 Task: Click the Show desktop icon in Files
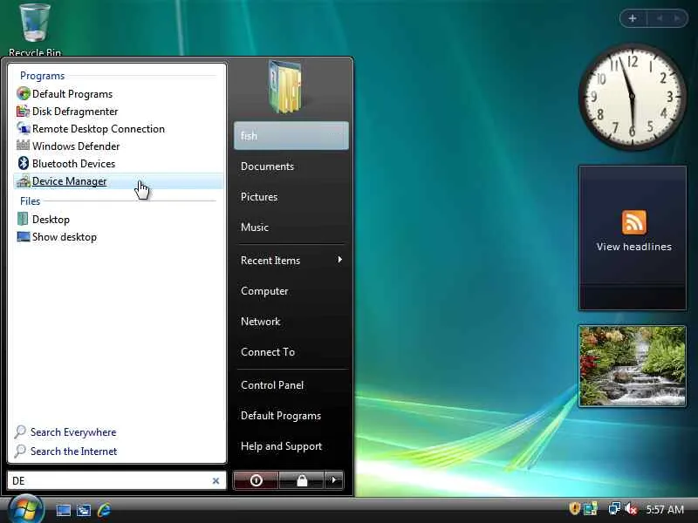pyautogui.click(x=24, y=236)
